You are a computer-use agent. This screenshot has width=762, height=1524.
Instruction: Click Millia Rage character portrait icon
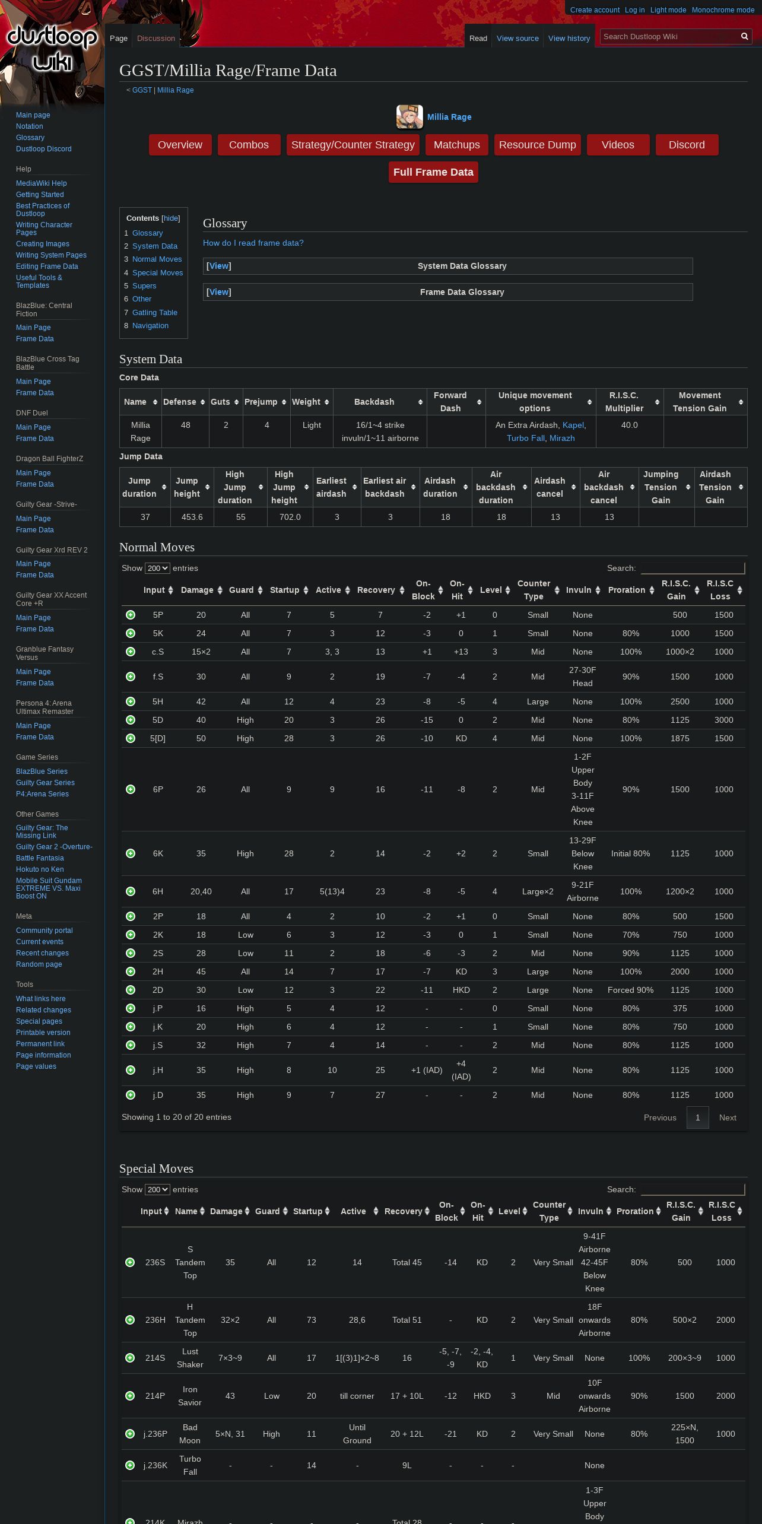point(409,117)
